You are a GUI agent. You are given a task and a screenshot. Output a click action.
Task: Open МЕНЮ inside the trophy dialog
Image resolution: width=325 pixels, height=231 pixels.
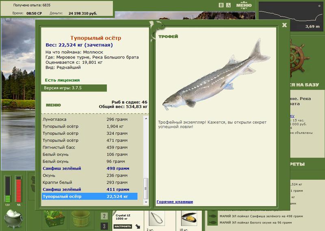point(53,105)
